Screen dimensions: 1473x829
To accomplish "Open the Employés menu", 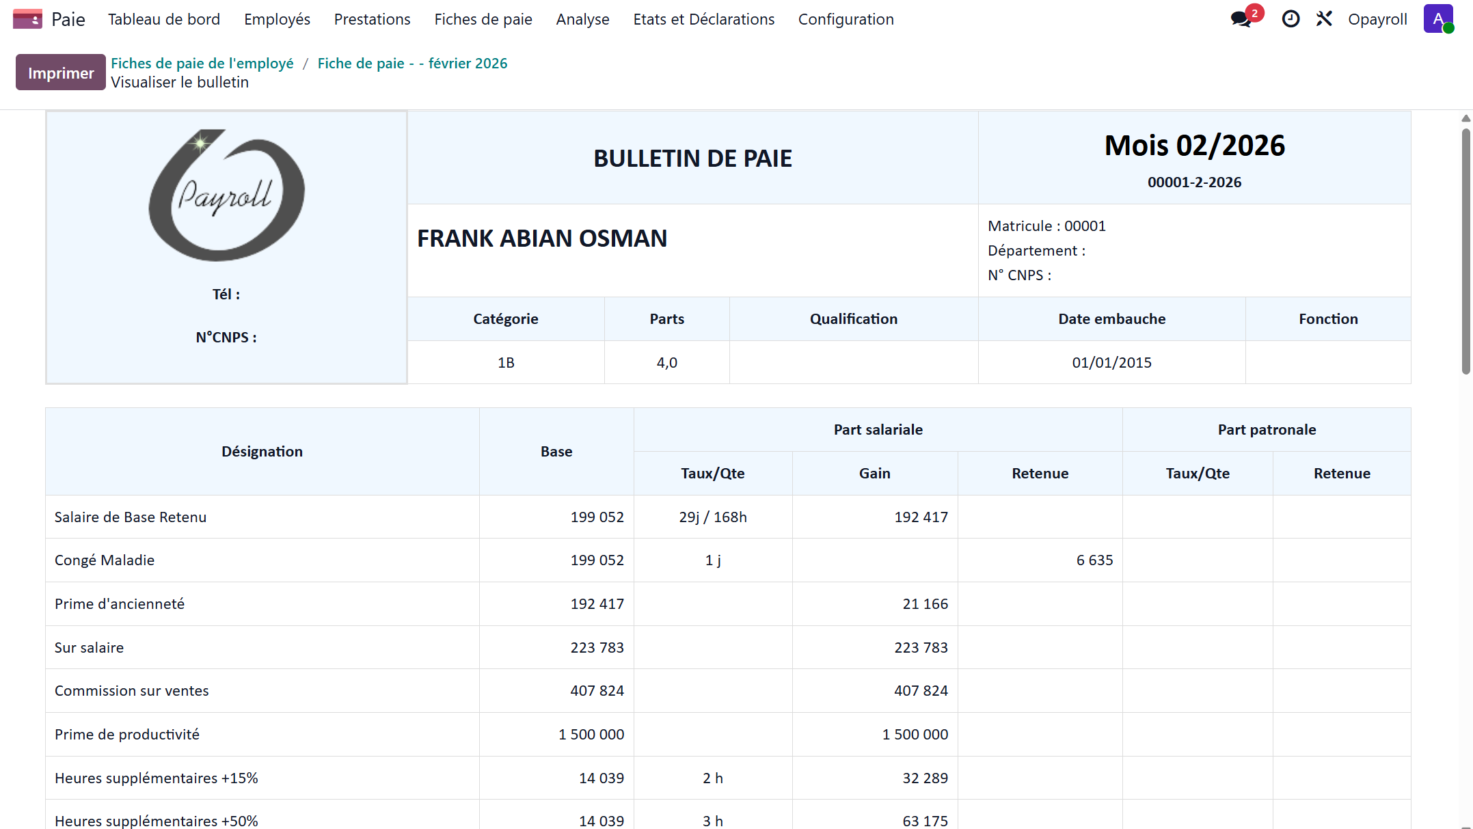I will [277, 19].
